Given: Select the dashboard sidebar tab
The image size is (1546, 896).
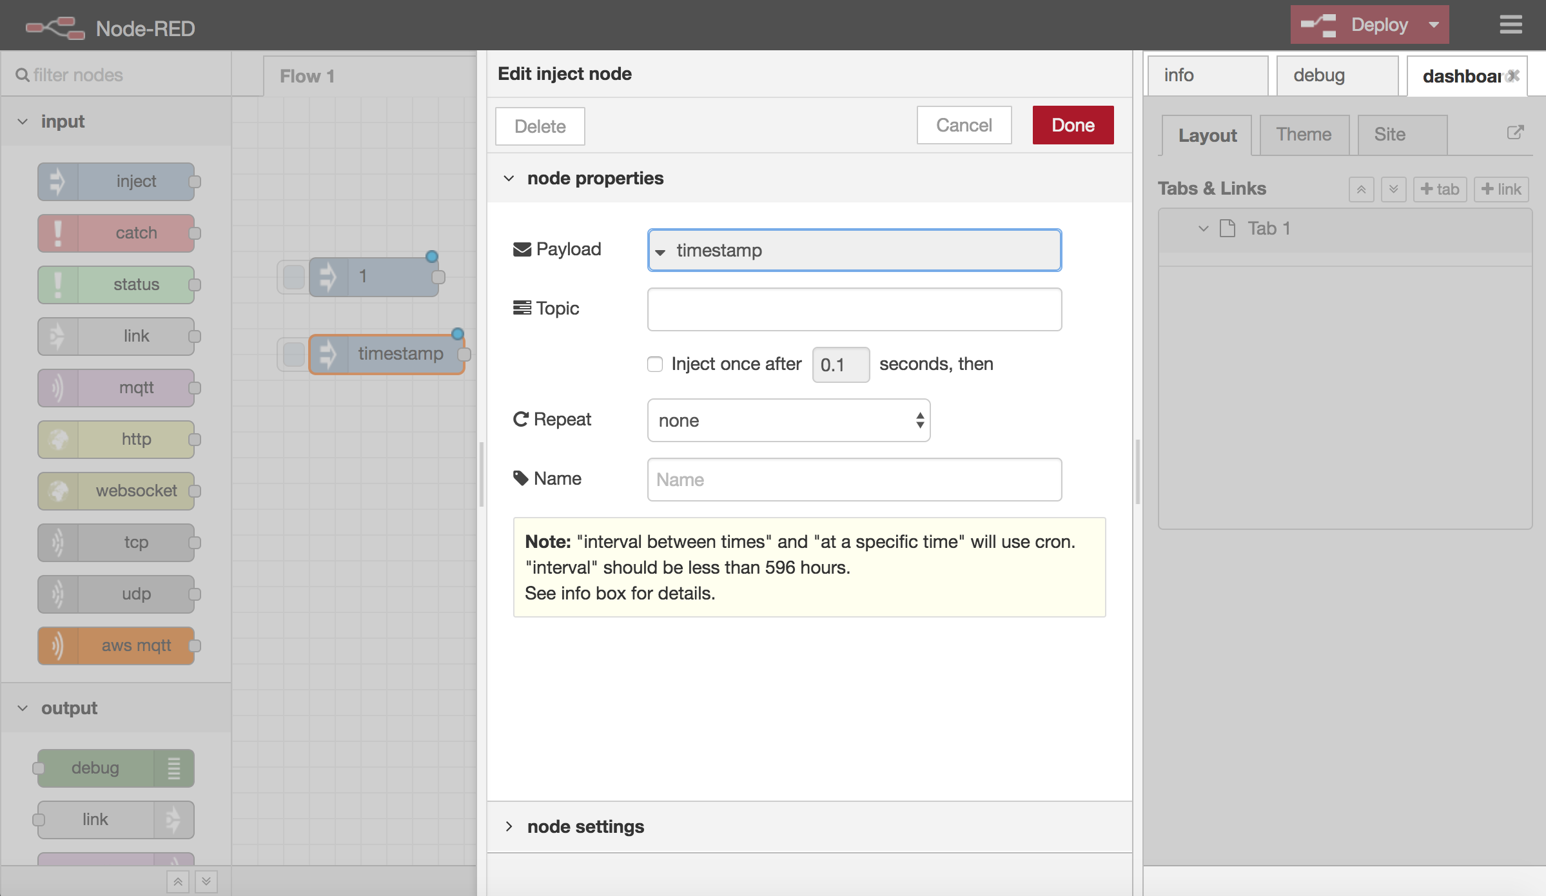Looking at the screenshot, I should [1461, 76].
